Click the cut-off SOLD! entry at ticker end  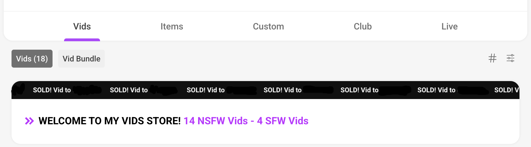[506, 90]
